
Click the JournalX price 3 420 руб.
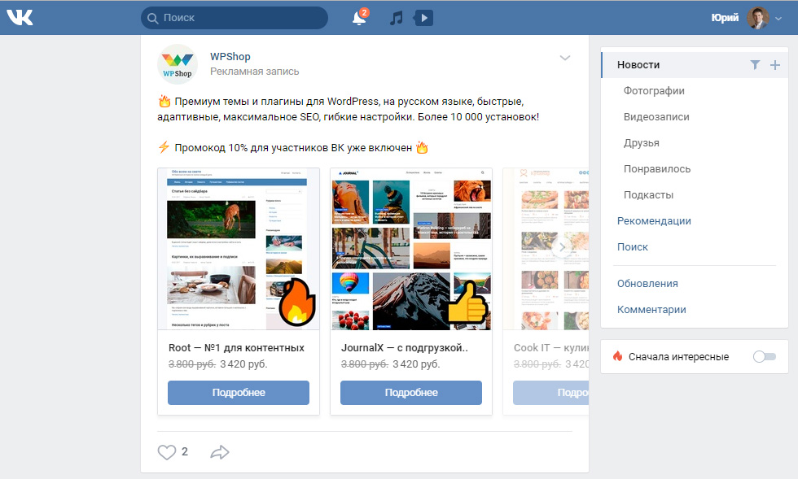pos(416,364)
